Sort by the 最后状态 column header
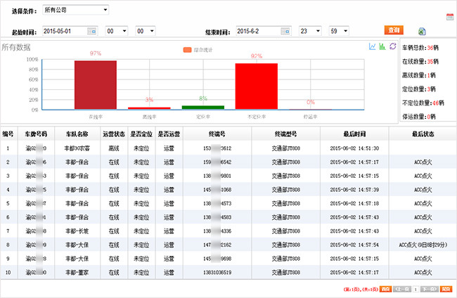The width and height of the screenshot is (457, 298). [x=423, y=134]
